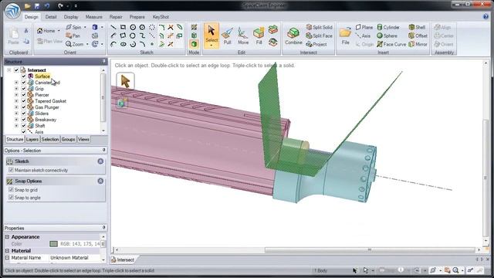
Task: Activate the Spin orient tool
Action: pos(74,28)
